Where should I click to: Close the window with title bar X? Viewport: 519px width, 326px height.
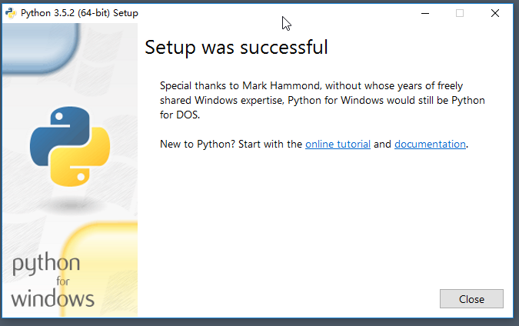click(x=495, y=13)
